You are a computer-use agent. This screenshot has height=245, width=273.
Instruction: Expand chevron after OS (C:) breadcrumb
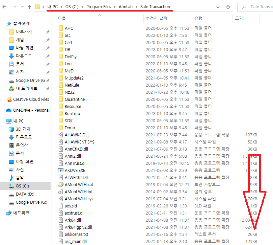tap(82, 7)
